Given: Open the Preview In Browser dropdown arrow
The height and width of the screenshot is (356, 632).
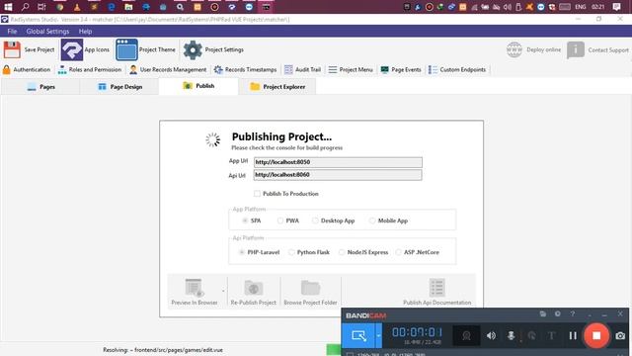Looking at the screenshot, I should (223, 291).
